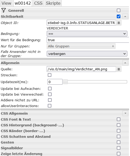The width and height of the screenshot is (130, 156).
Task: Click the VERDICHTER object name text
Action: 57,28
